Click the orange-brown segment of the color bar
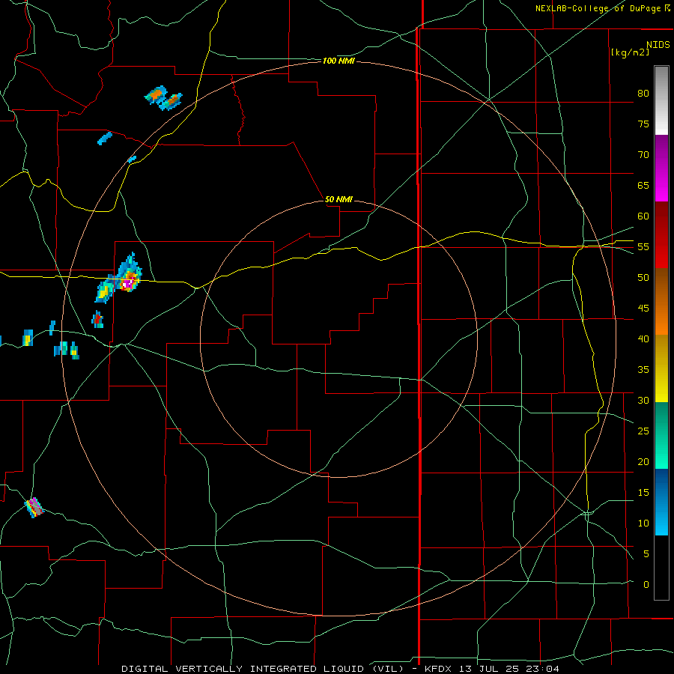This screenshot has height=674, width=674. [x=661, y=301]
